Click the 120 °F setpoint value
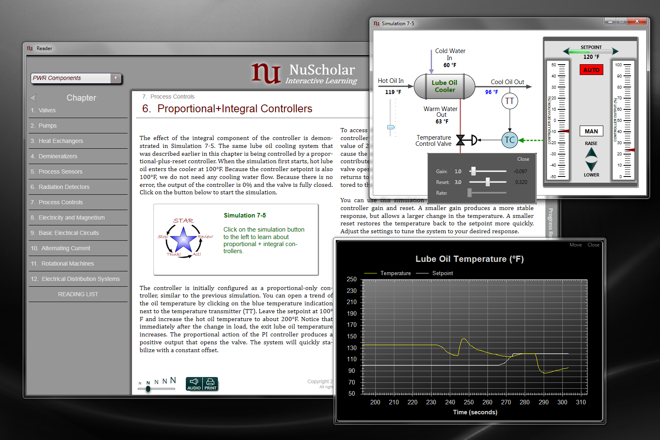 (x=591, y=57)
